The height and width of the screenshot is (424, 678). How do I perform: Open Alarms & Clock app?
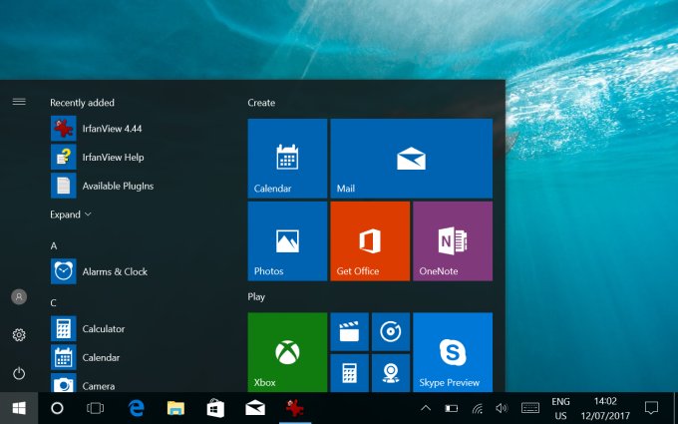(x=114, y=271)
